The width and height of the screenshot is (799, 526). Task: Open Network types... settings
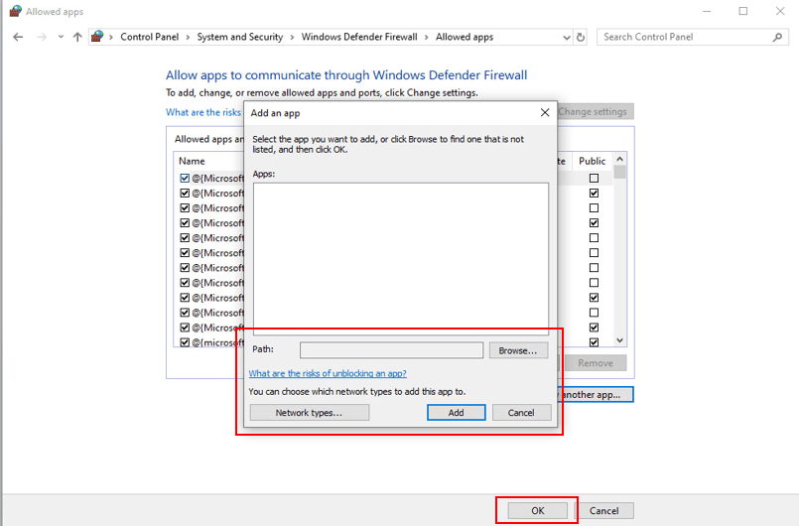pos(310,412)
